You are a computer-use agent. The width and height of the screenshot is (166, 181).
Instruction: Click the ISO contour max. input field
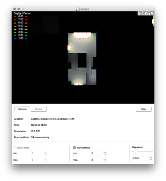(x=97, y=160)
